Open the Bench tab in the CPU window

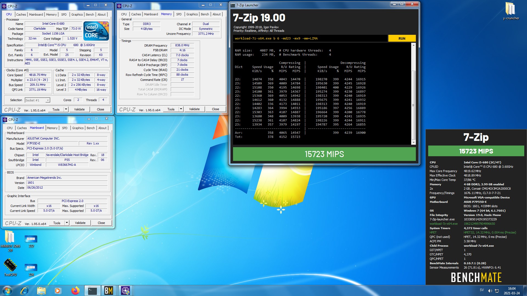(x=90, y=15)
